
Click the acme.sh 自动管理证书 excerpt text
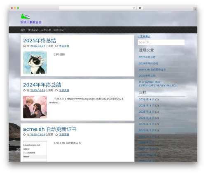67,143
